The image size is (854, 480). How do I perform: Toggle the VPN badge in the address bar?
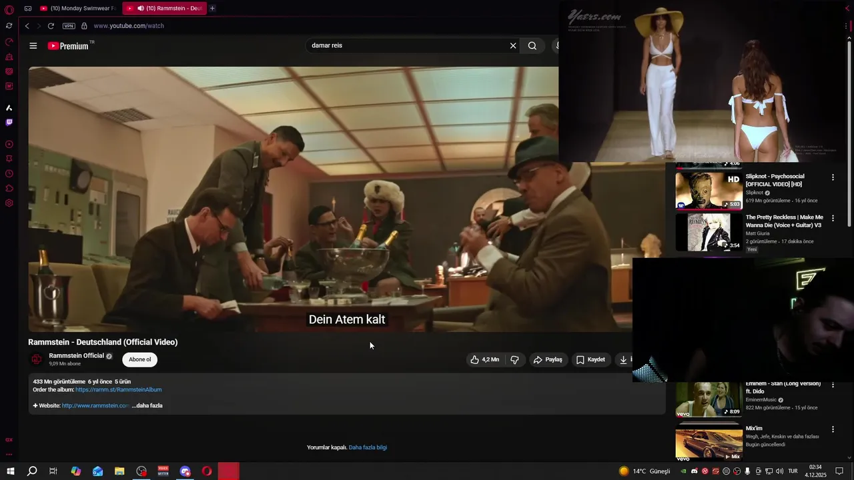click(69, 26)
